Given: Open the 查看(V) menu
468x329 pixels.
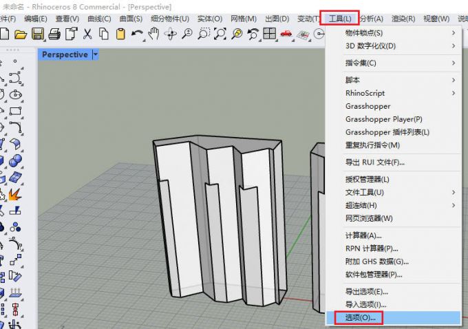Looking at the screenshot, I should tap(67, 19).
